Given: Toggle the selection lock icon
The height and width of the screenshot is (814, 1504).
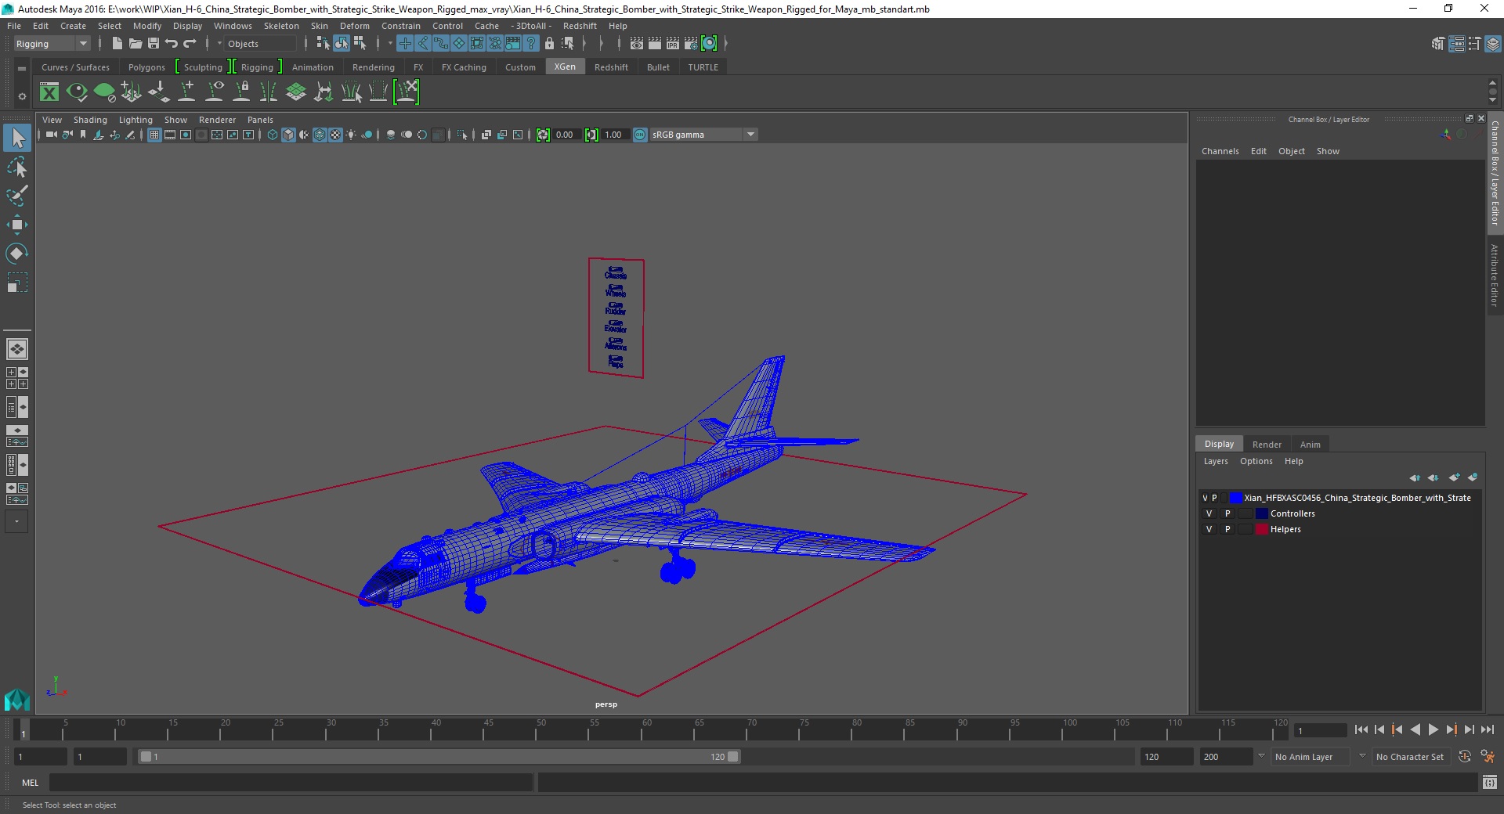Looking at the screenshot, I should click(549, 44).
